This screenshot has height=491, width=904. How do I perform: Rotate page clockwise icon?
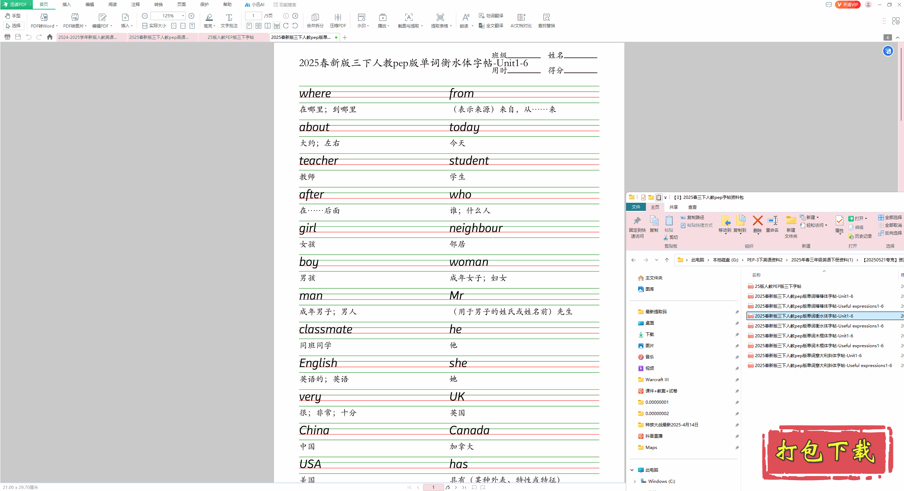(x=286, y=26)
